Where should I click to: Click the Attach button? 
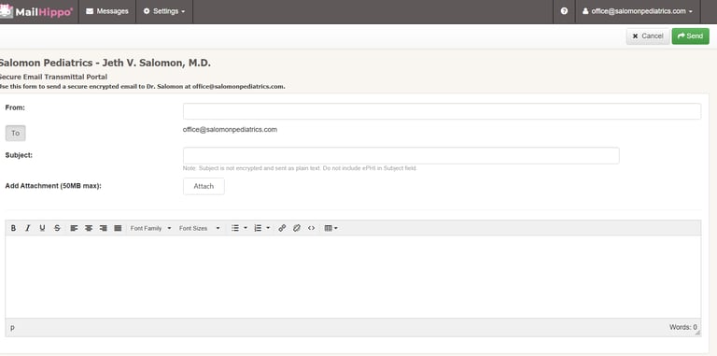pyautogui.click(x=204, y=186)
